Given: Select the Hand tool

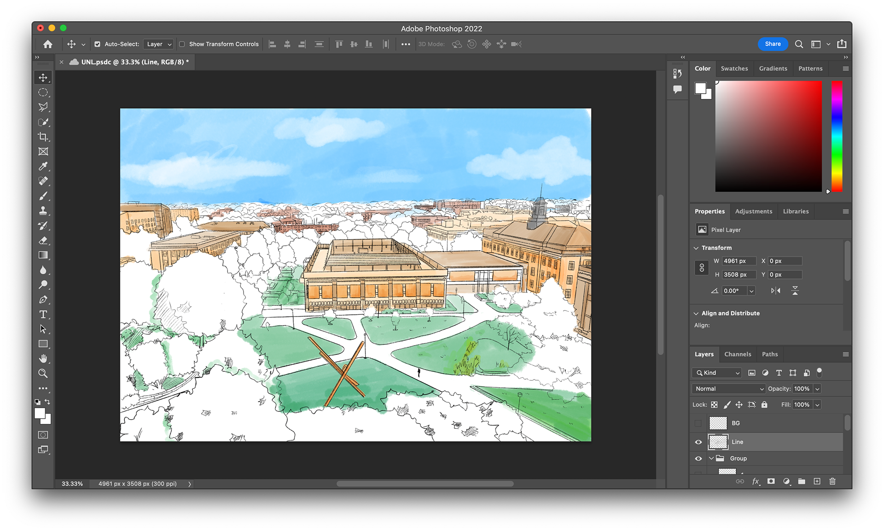Looking at the screenshot, I should point(43,358).
